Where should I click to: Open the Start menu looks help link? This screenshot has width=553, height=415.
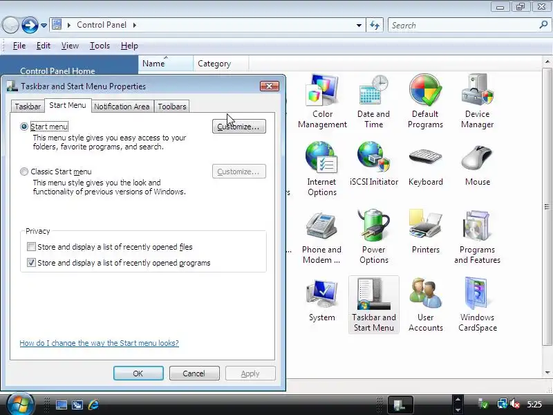[99, 343]
